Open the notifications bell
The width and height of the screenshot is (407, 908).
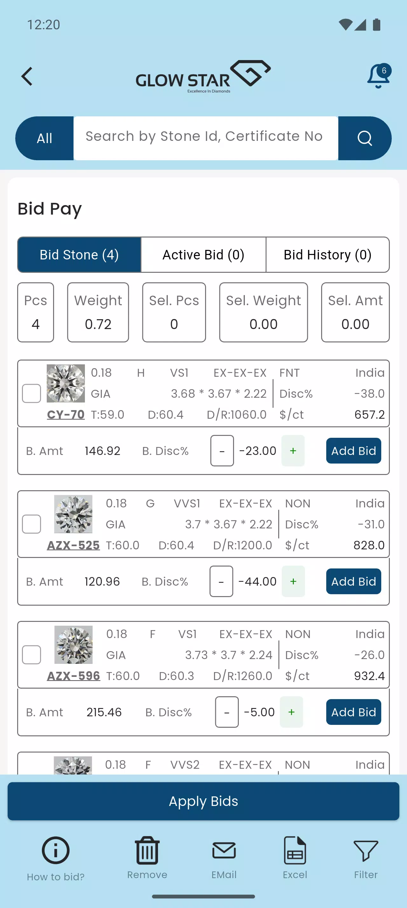378,76
